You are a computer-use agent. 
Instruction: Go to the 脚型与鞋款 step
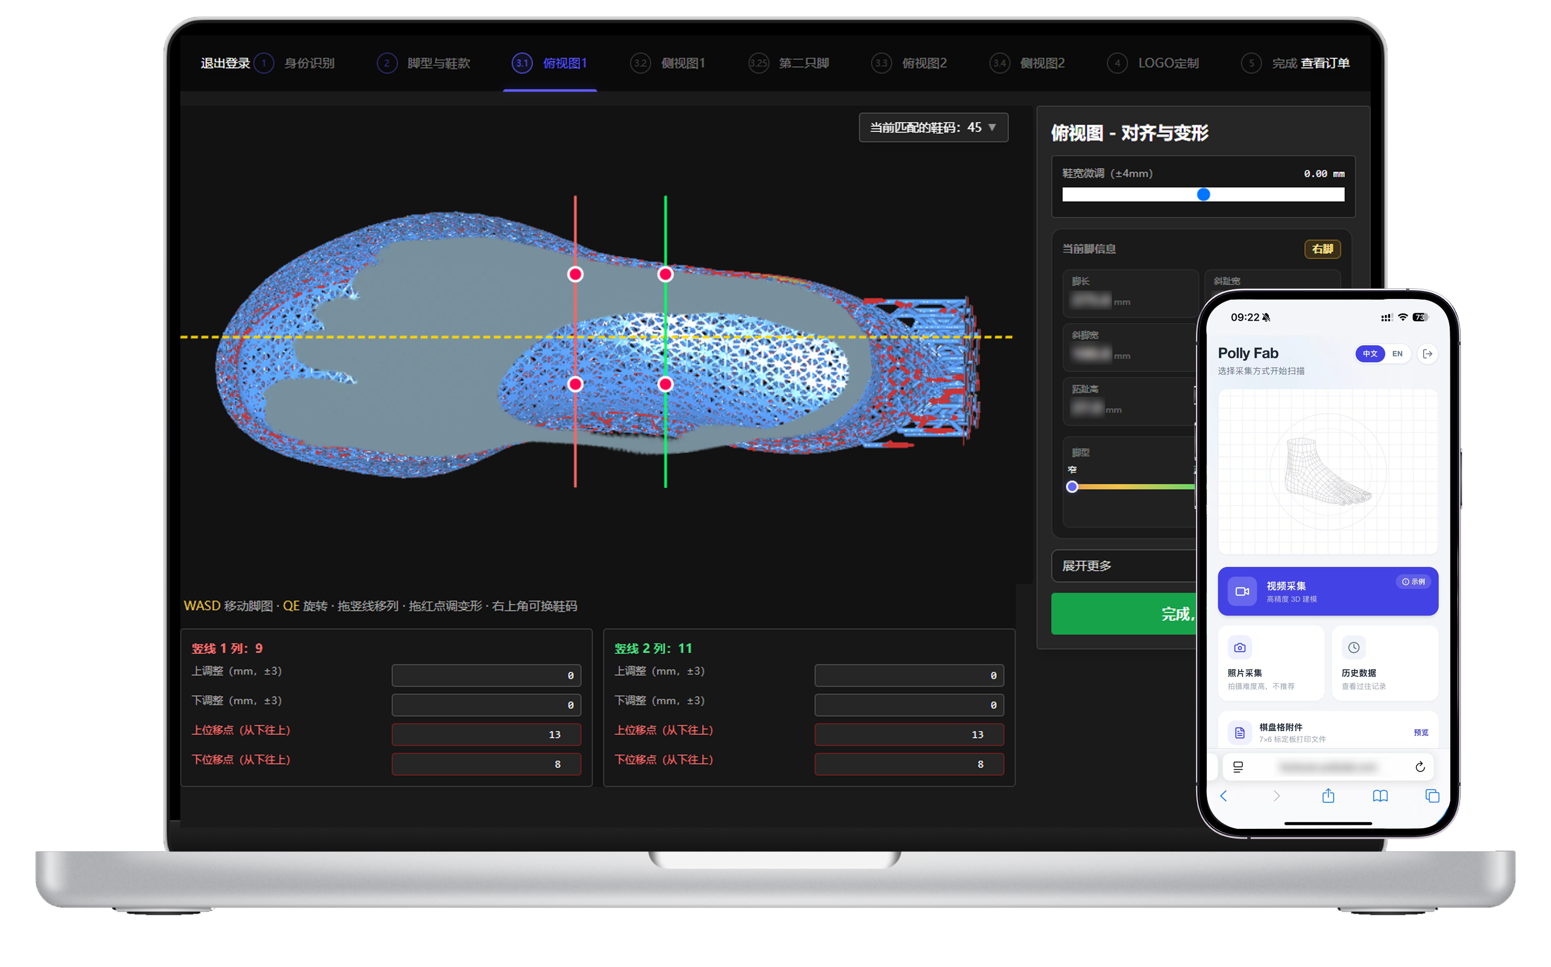coord(424,63)
